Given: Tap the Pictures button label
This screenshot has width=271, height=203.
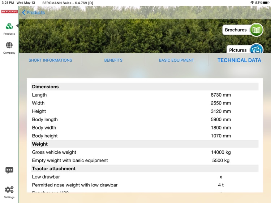Looking at the screenshot, I should click(238, 50).
